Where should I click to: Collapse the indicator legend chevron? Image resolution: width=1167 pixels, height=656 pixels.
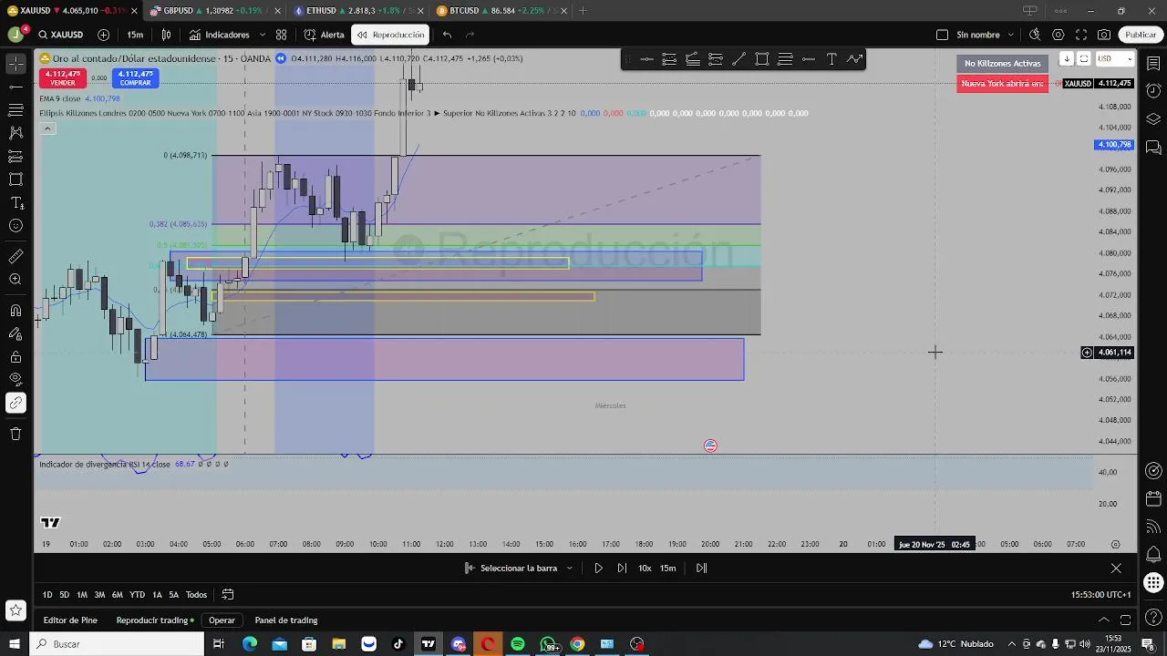point(47,128)
